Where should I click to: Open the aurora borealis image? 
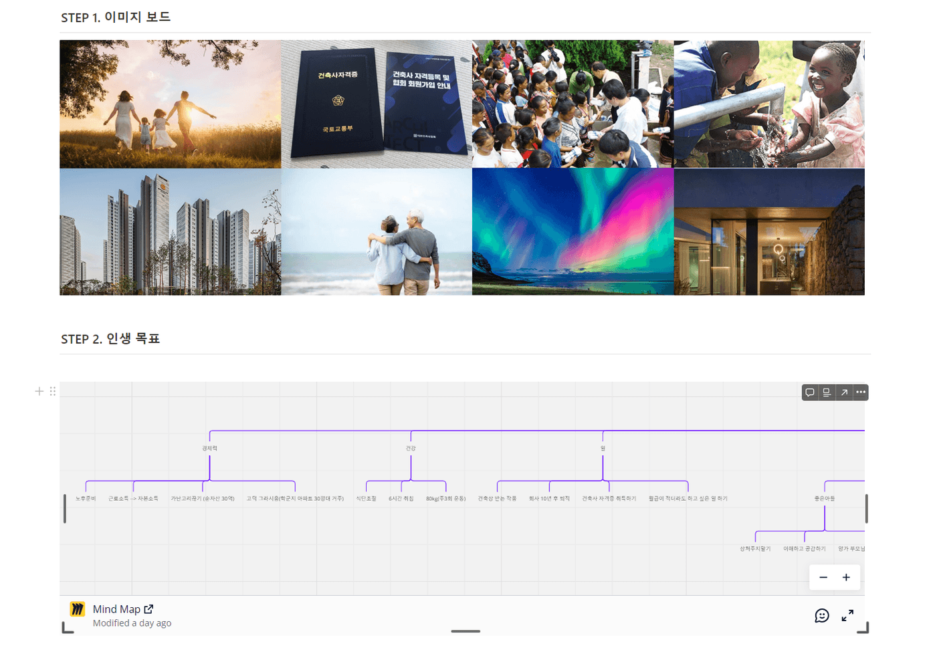573,232
